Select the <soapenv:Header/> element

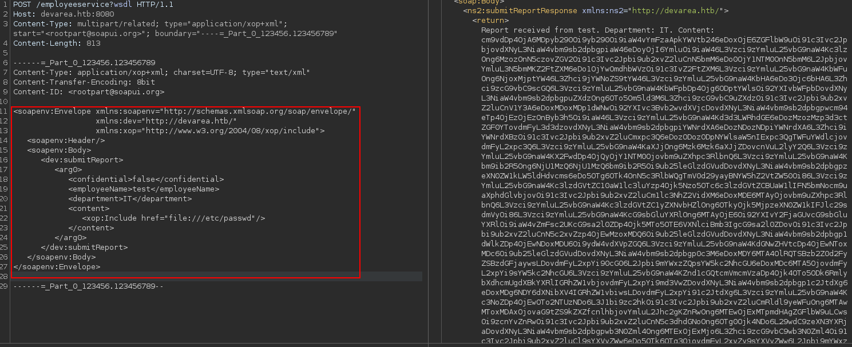66,140
